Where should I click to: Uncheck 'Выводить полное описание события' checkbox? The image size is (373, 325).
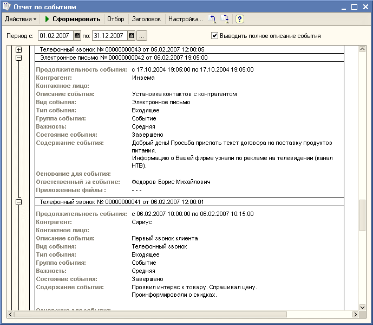tap(215, 36)
